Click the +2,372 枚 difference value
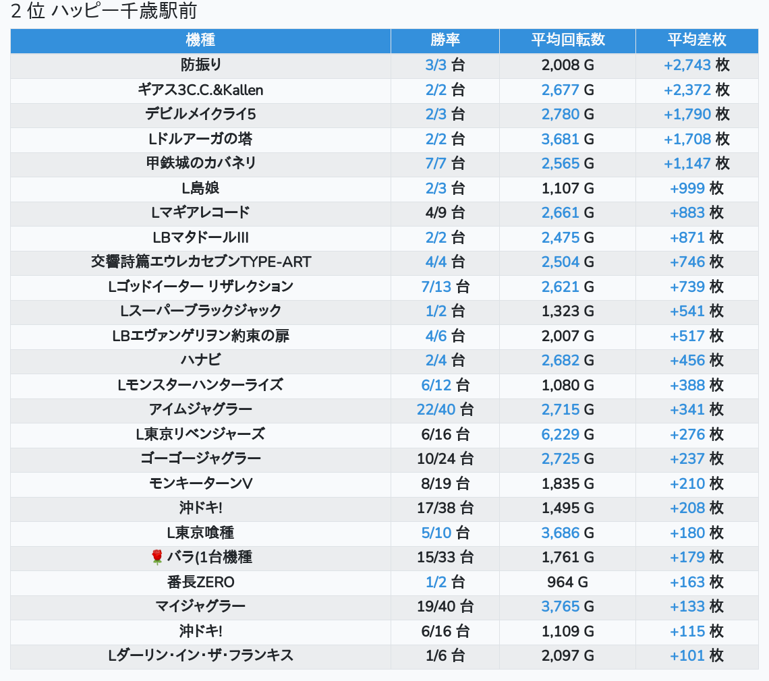This screenshot has height=681, width=769. point(696,90)
